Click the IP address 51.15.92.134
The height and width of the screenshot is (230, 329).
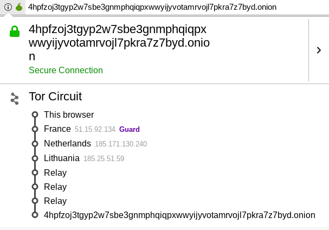coord(95,129)
